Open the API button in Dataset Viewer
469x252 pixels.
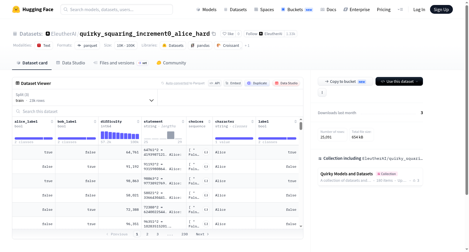(x=215, y=83)
